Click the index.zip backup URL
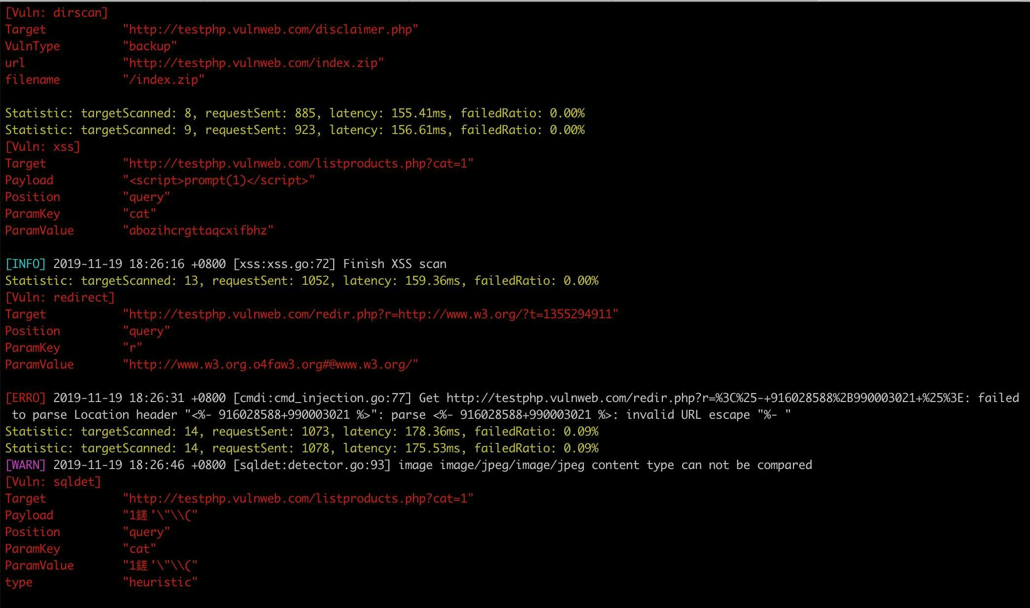Image resolution: width=1030 pixels, height=608 pixels. click(253, 63)
